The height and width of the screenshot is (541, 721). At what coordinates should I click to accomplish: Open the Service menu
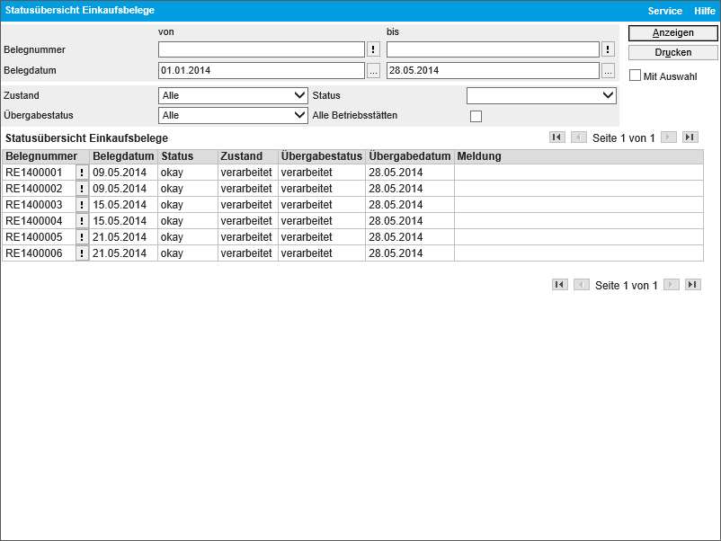[665, 11]
